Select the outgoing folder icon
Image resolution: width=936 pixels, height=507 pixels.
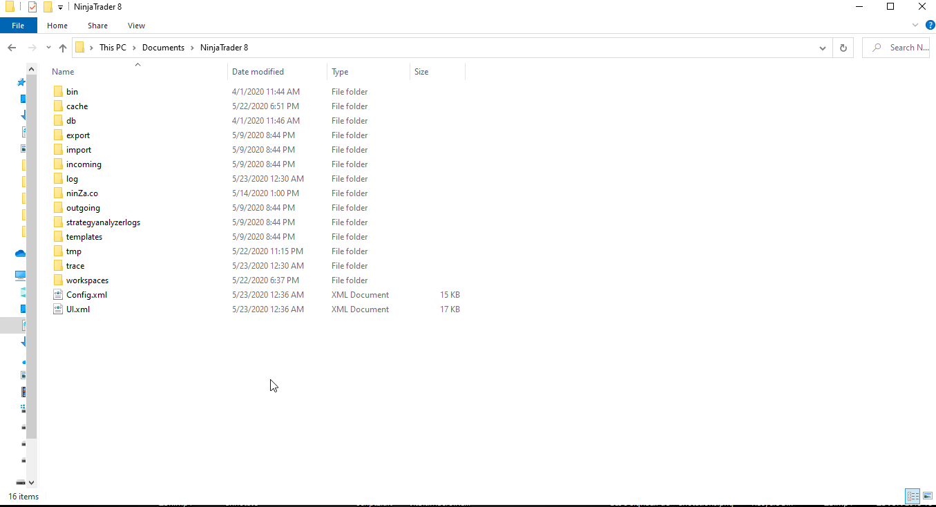pos(58,208)
